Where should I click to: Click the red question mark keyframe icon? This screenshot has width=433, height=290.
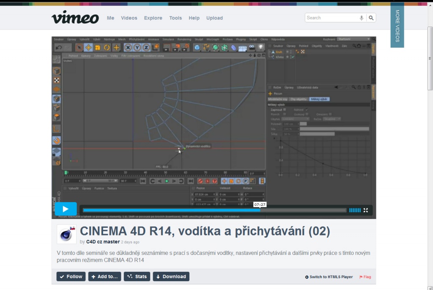(x=214, y=181)
